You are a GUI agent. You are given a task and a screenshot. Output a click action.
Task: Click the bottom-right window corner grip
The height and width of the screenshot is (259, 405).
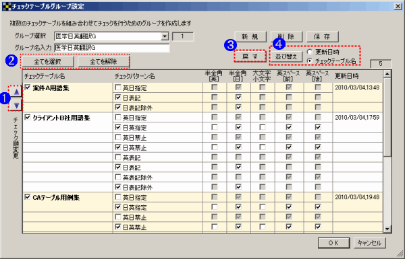coord(400,254)
